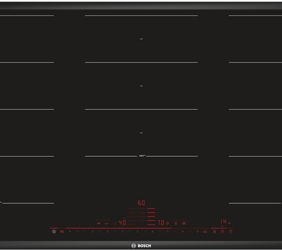Viewport: 282px width, 251px height.
Task: Tap the marker between the two lower center zones
Action: click(x=142, y=156)
